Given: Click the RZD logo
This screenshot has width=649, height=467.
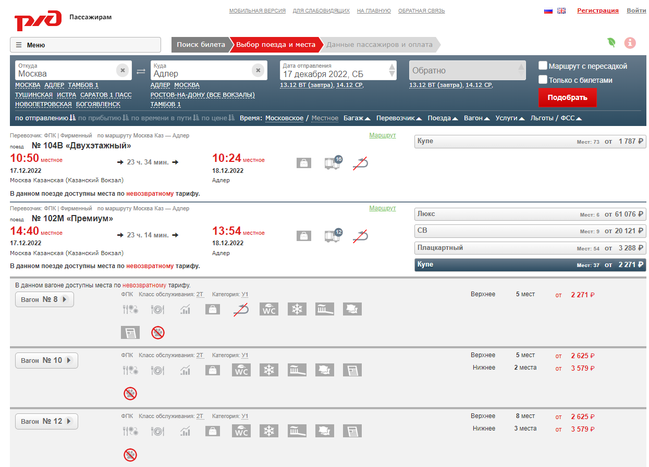Looking at the screenshot, I should [38, 21].
